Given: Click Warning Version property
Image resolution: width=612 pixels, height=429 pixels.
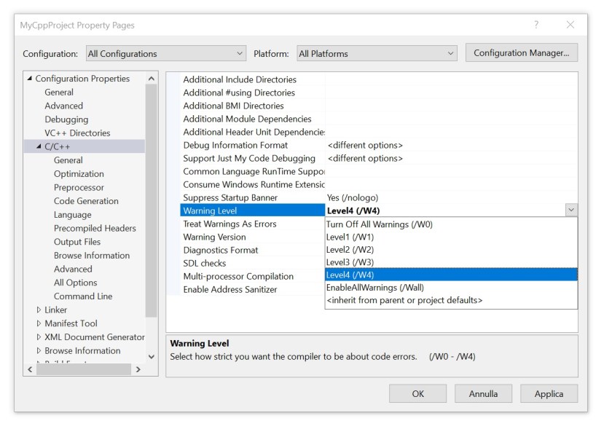Looking at the screenshot, I should click(214, 237).
